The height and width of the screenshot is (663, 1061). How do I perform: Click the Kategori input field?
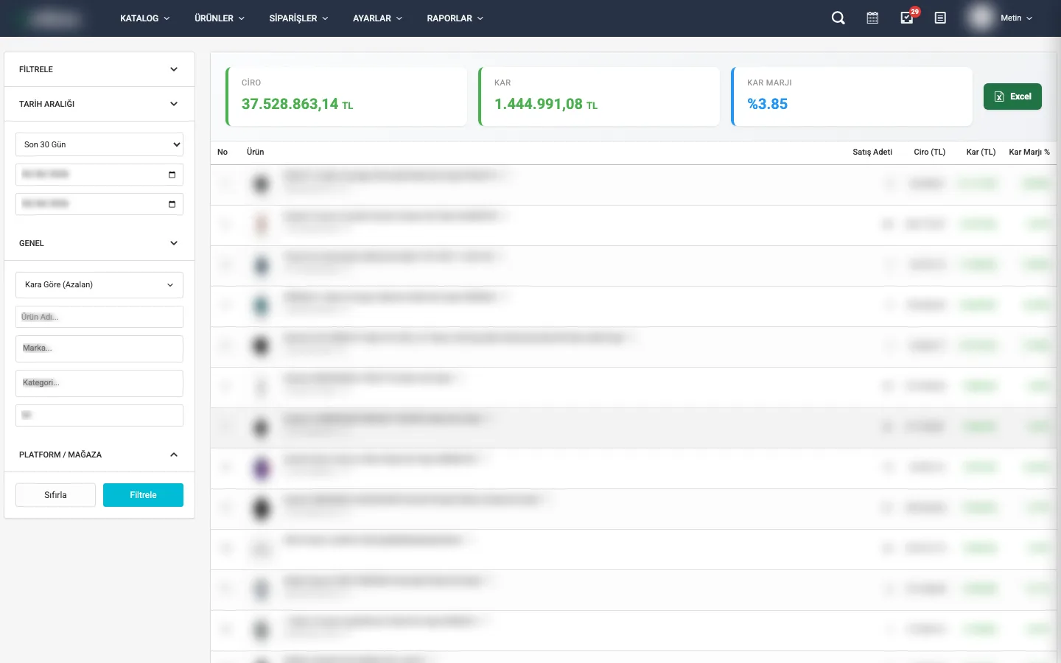click(x=99, y=383)
